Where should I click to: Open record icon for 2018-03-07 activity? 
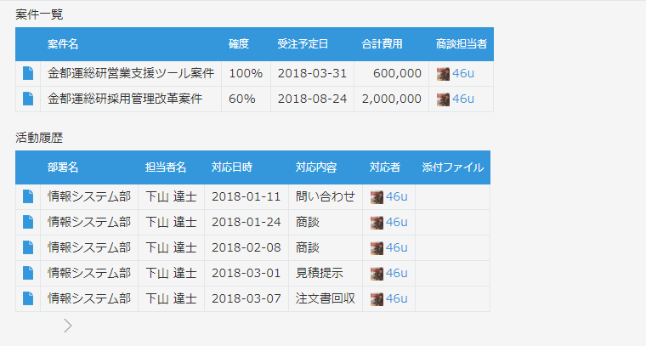(x=28, y=298)
